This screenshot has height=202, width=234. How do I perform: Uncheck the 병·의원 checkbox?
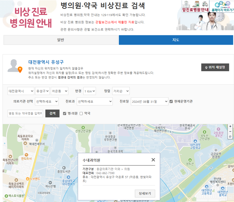click(x=64, y=113)
